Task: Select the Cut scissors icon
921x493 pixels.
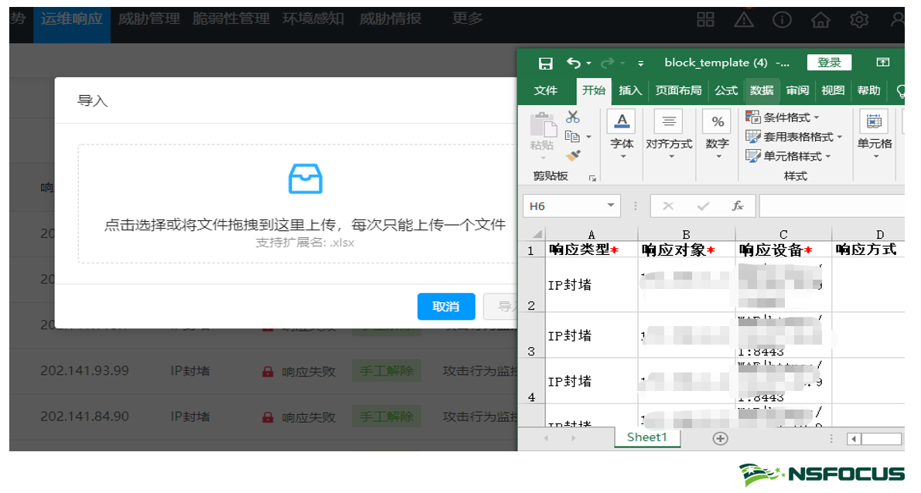Action: (x=573, y=117)
